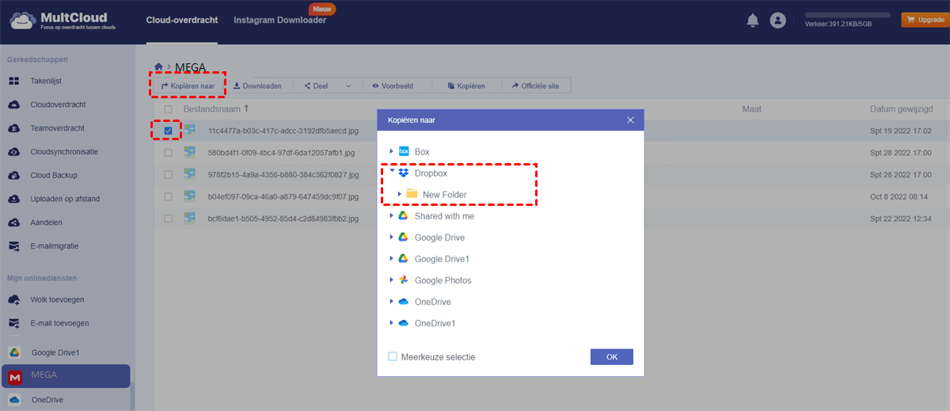The image size is (950, 411).
Task: Switch to Cloud-overdracht tab
Action: click(182, 20)
